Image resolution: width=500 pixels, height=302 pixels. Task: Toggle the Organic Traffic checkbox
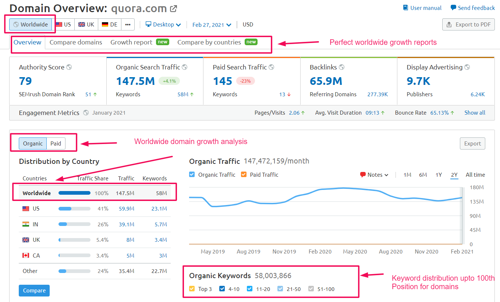pos(192,175)
